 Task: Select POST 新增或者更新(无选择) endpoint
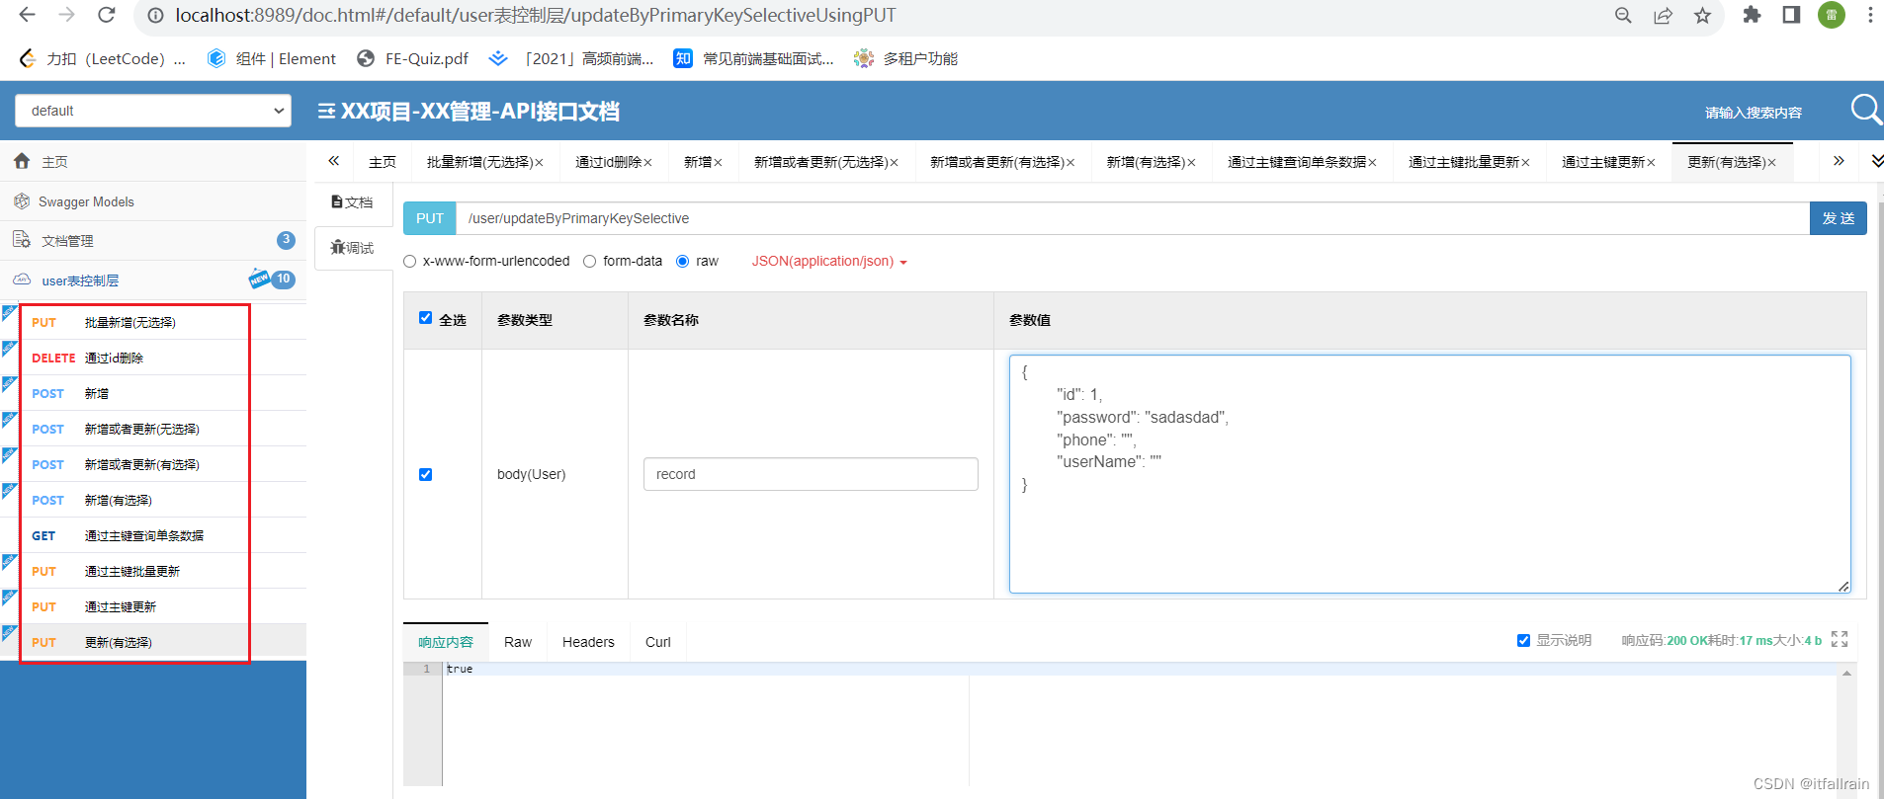[153, 429]
